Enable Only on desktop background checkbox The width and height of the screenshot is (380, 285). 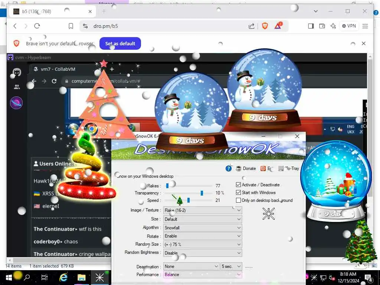pos(238,200)
